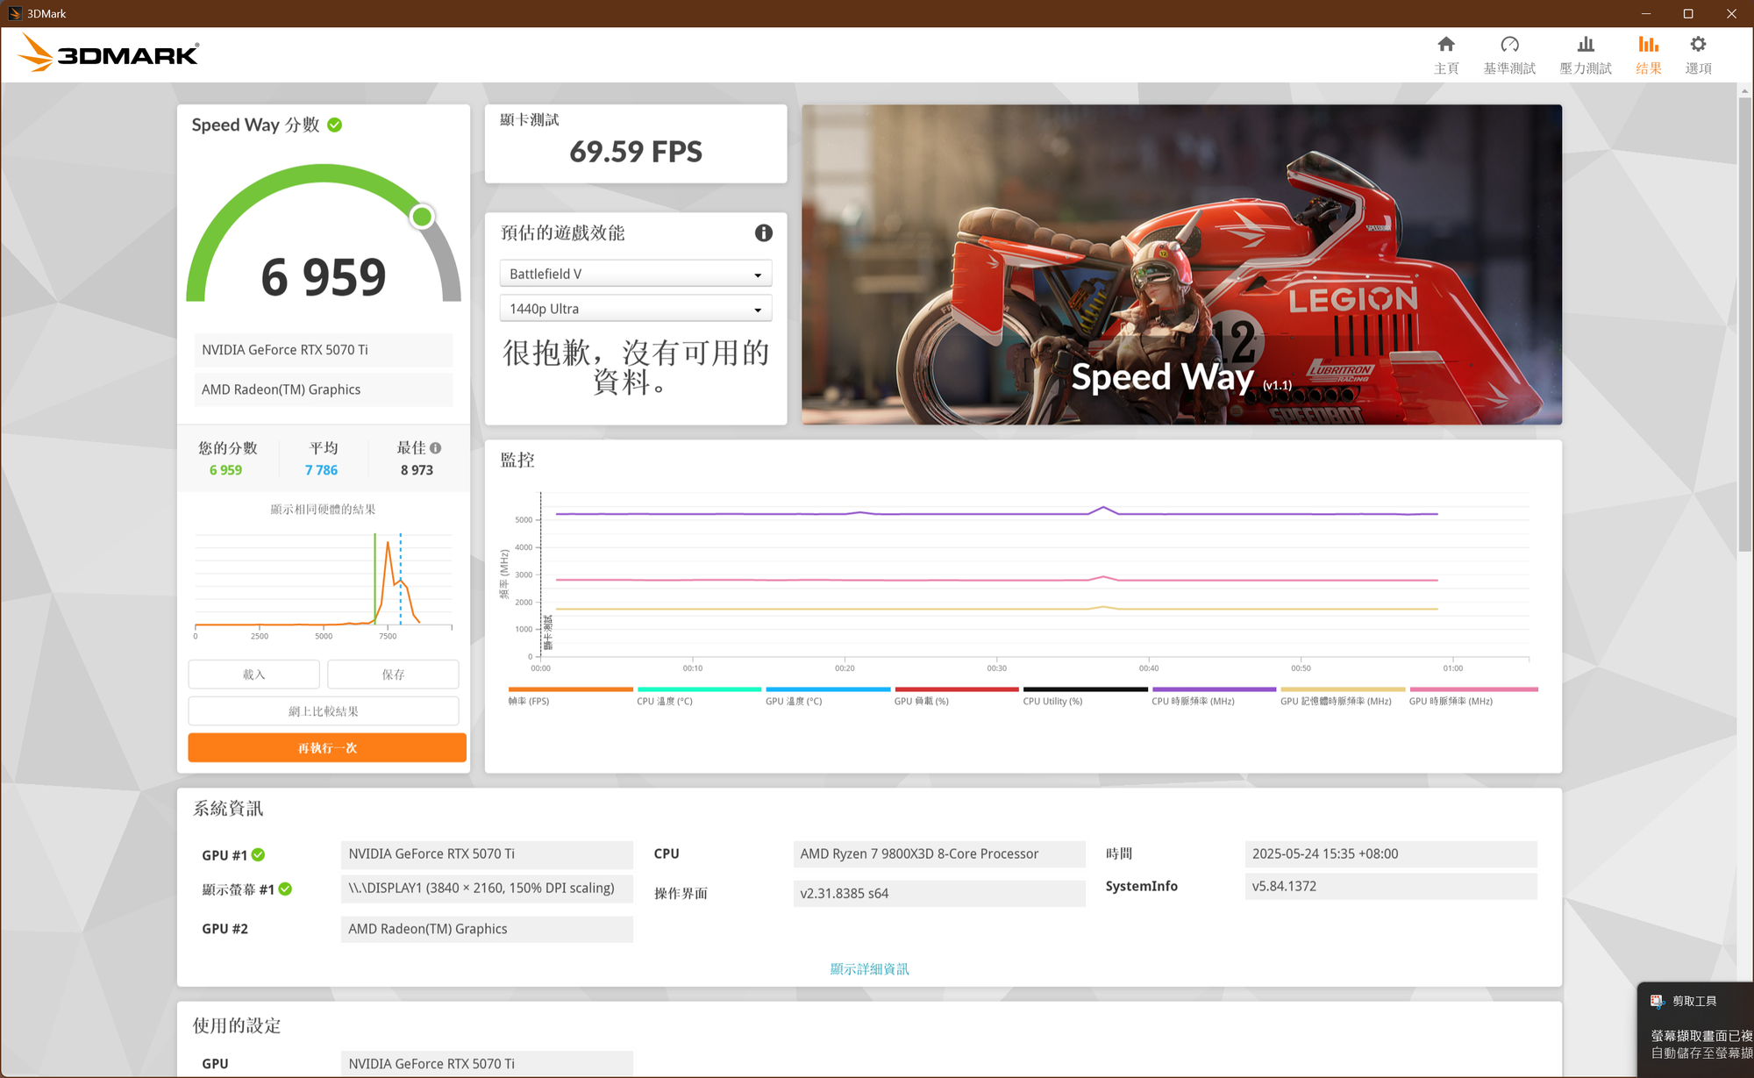1754x1078 pixels.
Task: Click the 6 959 your score value in green
Action: tap(225, 470)
